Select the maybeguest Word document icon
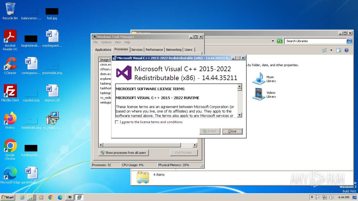 pyautogui.click(x=52, y=39)
